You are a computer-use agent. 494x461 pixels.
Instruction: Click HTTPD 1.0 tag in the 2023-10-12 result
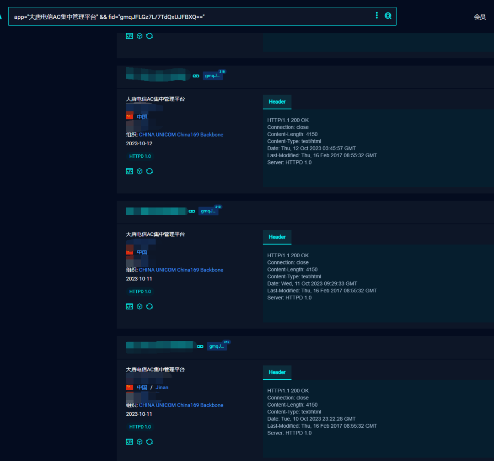coord(140,156)
